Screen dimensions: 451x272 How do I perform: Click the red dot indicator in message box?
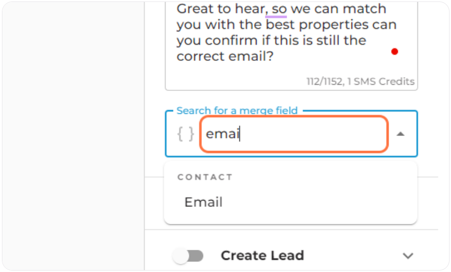pos(394,52)
